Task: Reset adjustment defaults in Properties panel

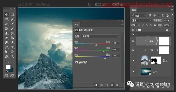Action: [107, 85]
